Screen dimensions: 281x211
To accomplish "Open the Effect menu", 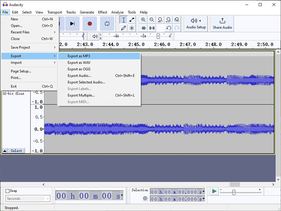I will click(103, 12).
